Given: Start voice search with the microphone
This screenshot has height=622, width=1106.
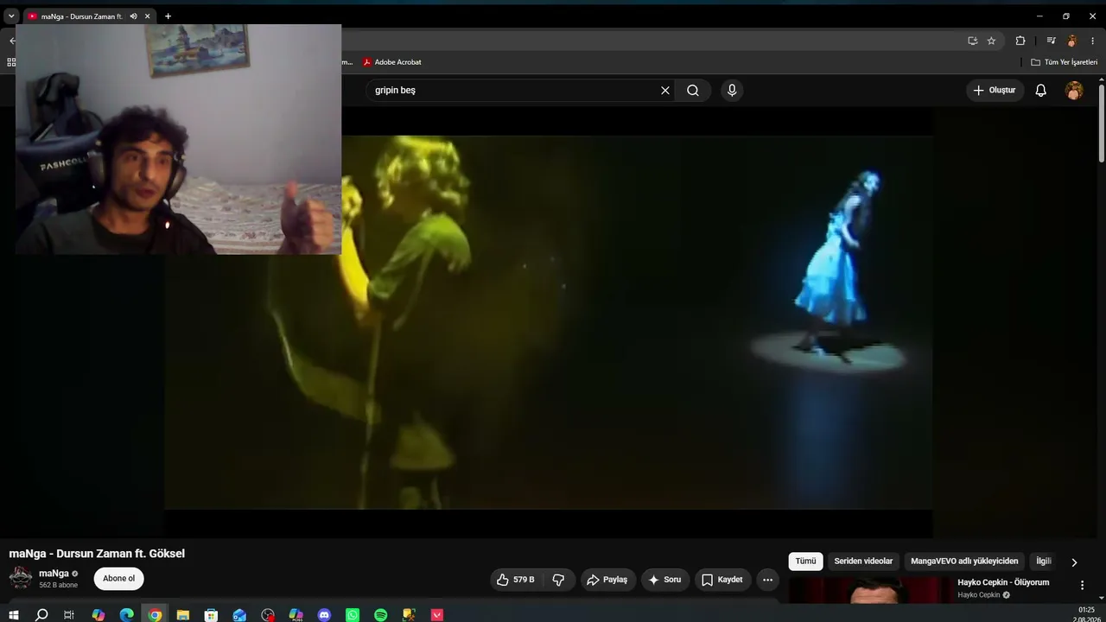Looking at the screenshot, I should click(x=732, y=90).
